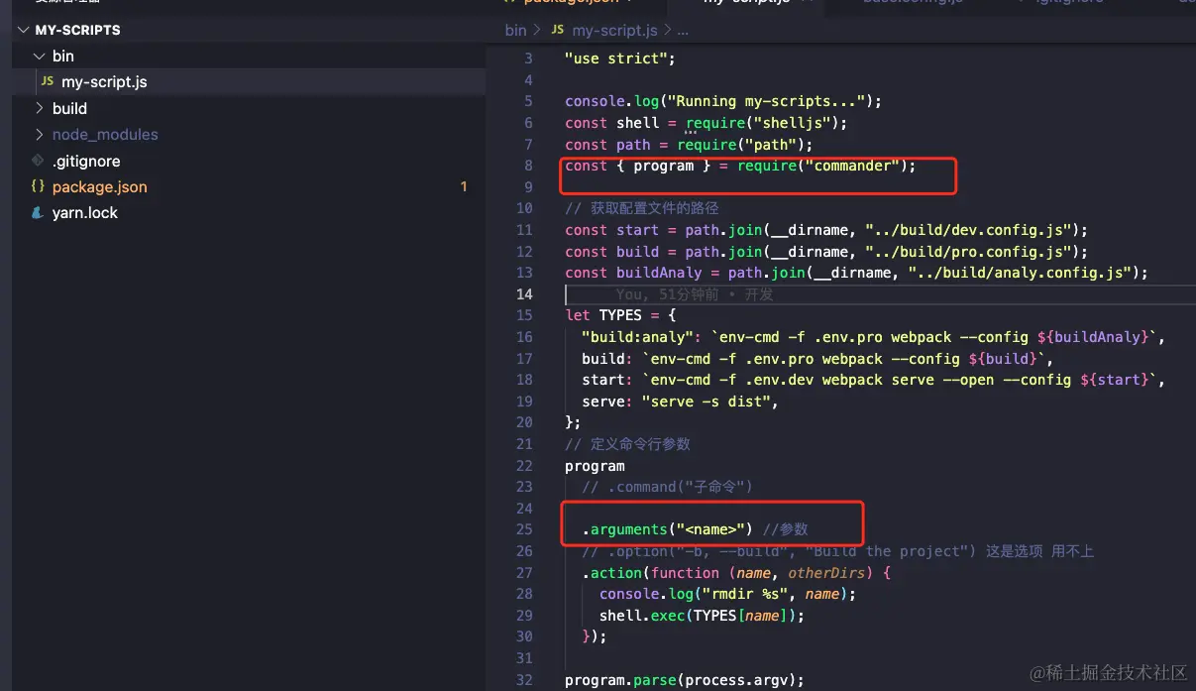Collapse the MY-SCRIPTS root folder chevron
The height and width of the screenshot is (691, 1196).
pos(24,30)
